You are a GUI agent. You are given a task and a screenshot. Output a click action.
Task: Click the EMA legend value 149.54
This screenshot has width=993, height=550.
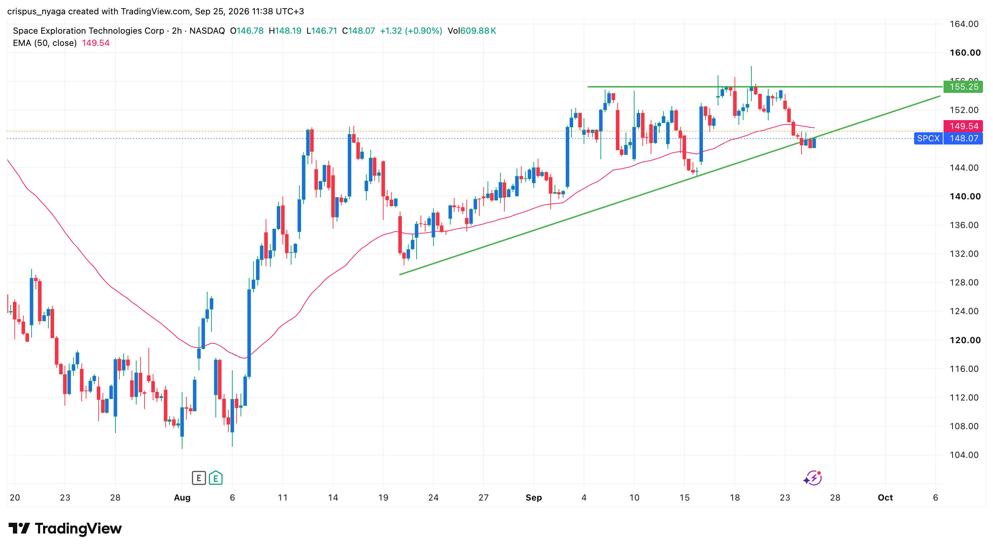click(96, 43)
